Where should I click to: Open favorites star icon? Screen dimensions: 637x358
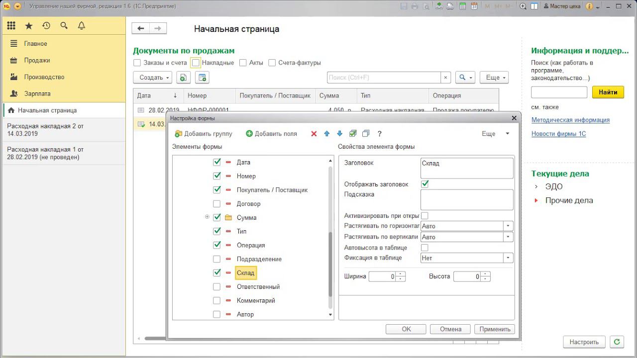pyautogui.click(x=29, y=26)
